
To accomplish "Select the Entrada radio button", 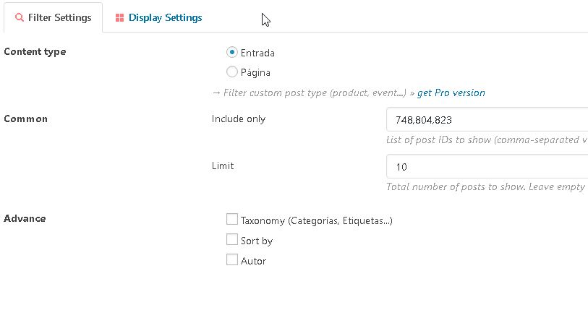I will [232, 52].
